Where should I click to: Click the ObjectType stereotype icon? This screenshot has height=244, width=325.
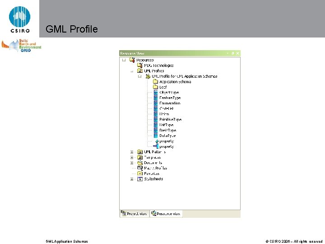click(156, 93)
